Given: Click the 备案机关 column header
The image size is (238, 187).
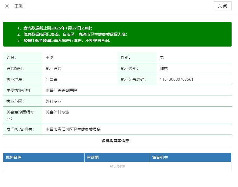Looking at the screenshot, I should click(x=160, y=157).
